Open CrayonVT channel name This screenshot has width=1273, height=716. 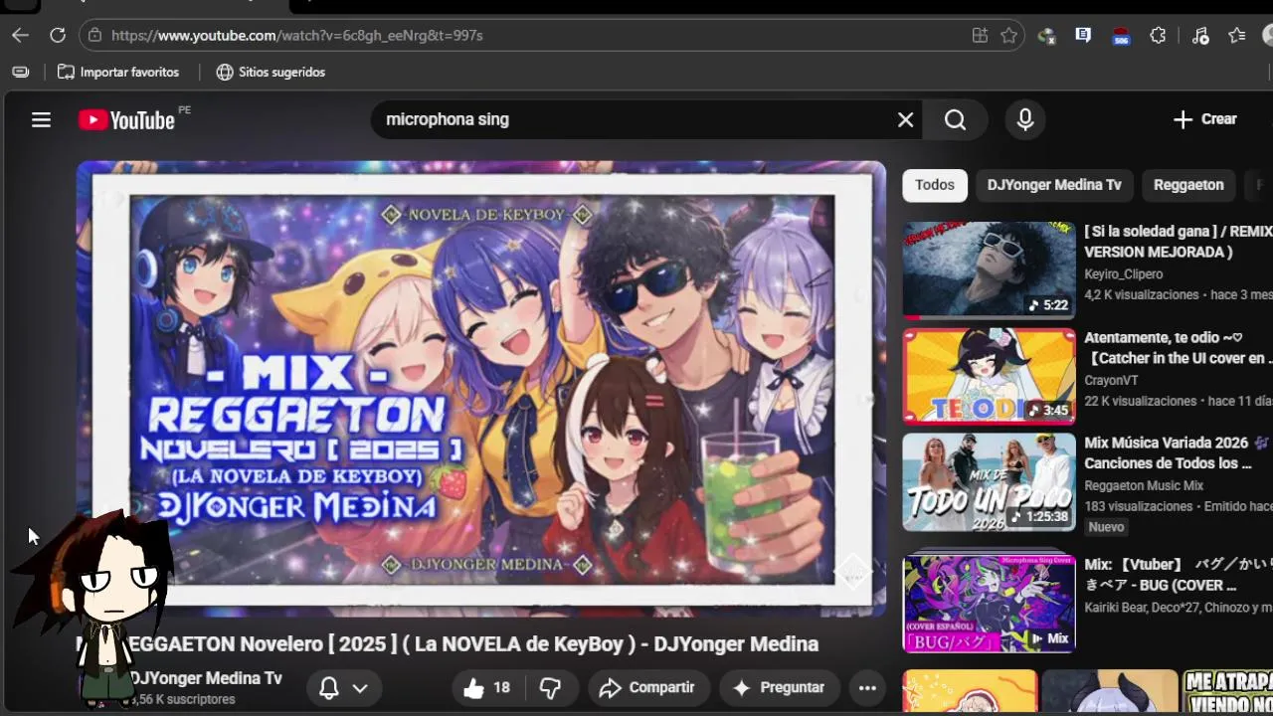coord(1111,381)
